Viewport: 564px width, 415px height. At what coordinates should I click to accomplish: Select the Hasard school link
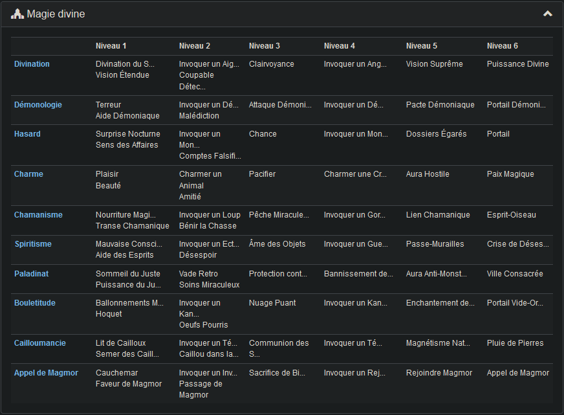point(27,134)
